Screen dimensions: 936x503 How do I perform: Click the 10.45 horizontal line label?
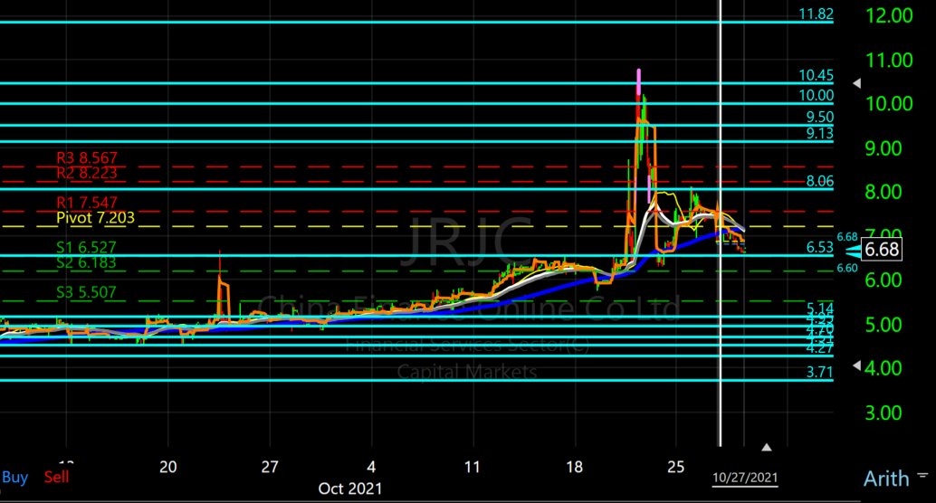pyautogui.click(x=816, y=75)
